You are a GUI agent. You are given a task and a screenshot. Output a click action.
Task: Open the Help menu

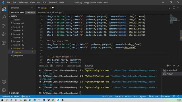61,3
